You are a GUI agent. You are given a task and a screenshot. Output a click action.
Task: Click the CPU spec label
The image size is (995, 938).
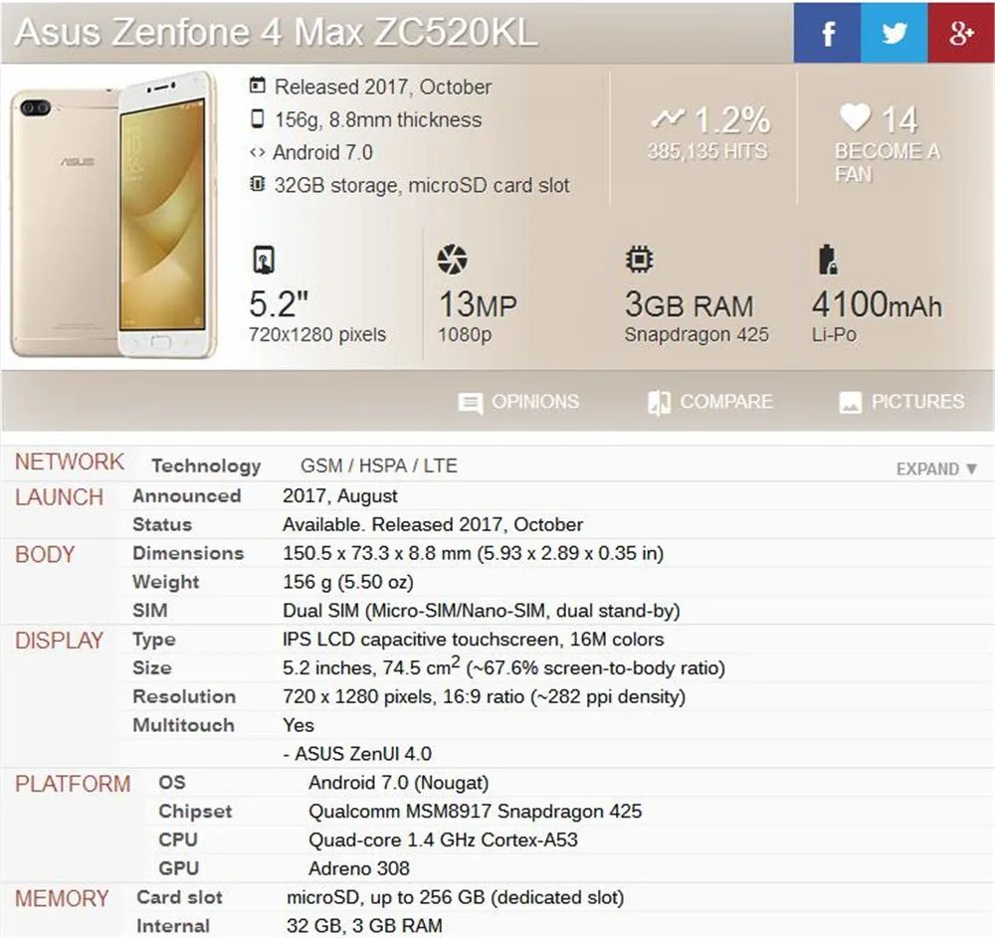click(x=178, y=840)
